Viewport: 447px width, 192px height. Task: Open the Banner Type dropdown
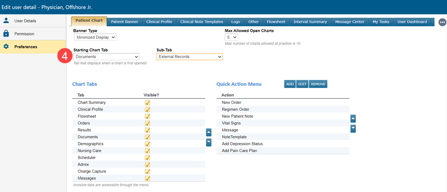click(95, 37)
